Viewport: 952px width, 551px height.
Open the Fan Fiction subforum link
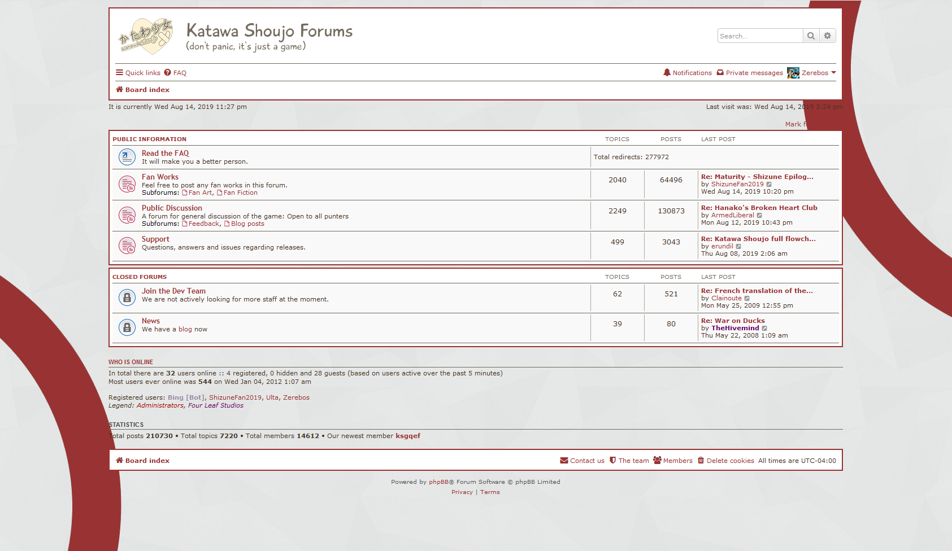[240, 193]
